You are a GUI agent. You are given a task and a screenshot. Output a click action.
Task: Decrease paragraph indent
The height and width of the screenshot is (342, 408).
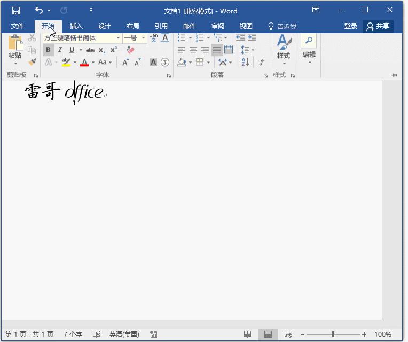pyautogui.click(x=240, y=37)
